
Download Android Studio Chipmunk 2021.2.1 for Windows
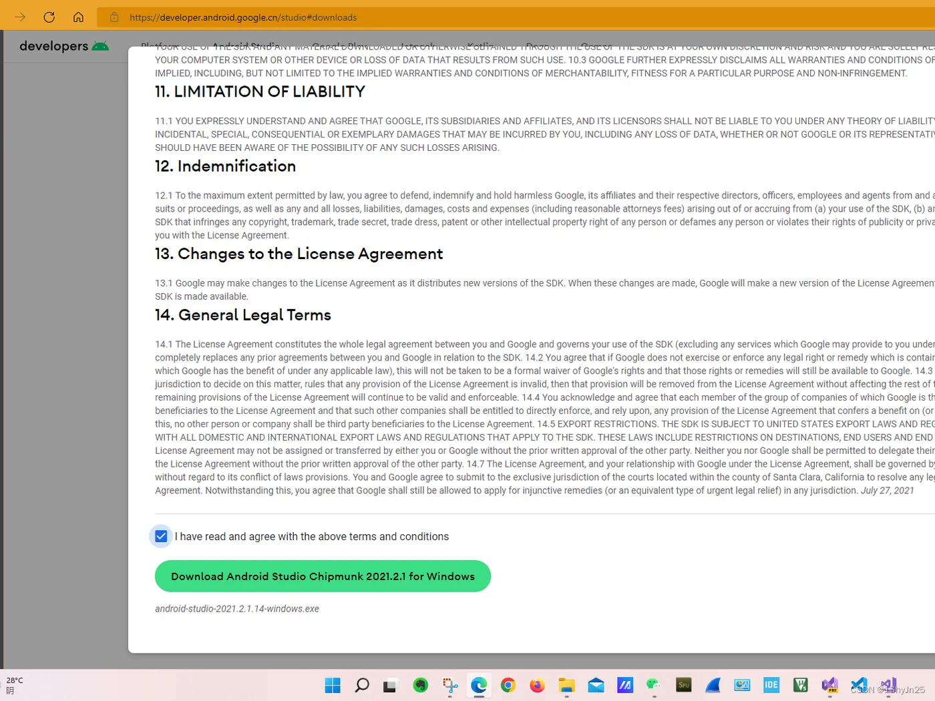click(323, 576)
